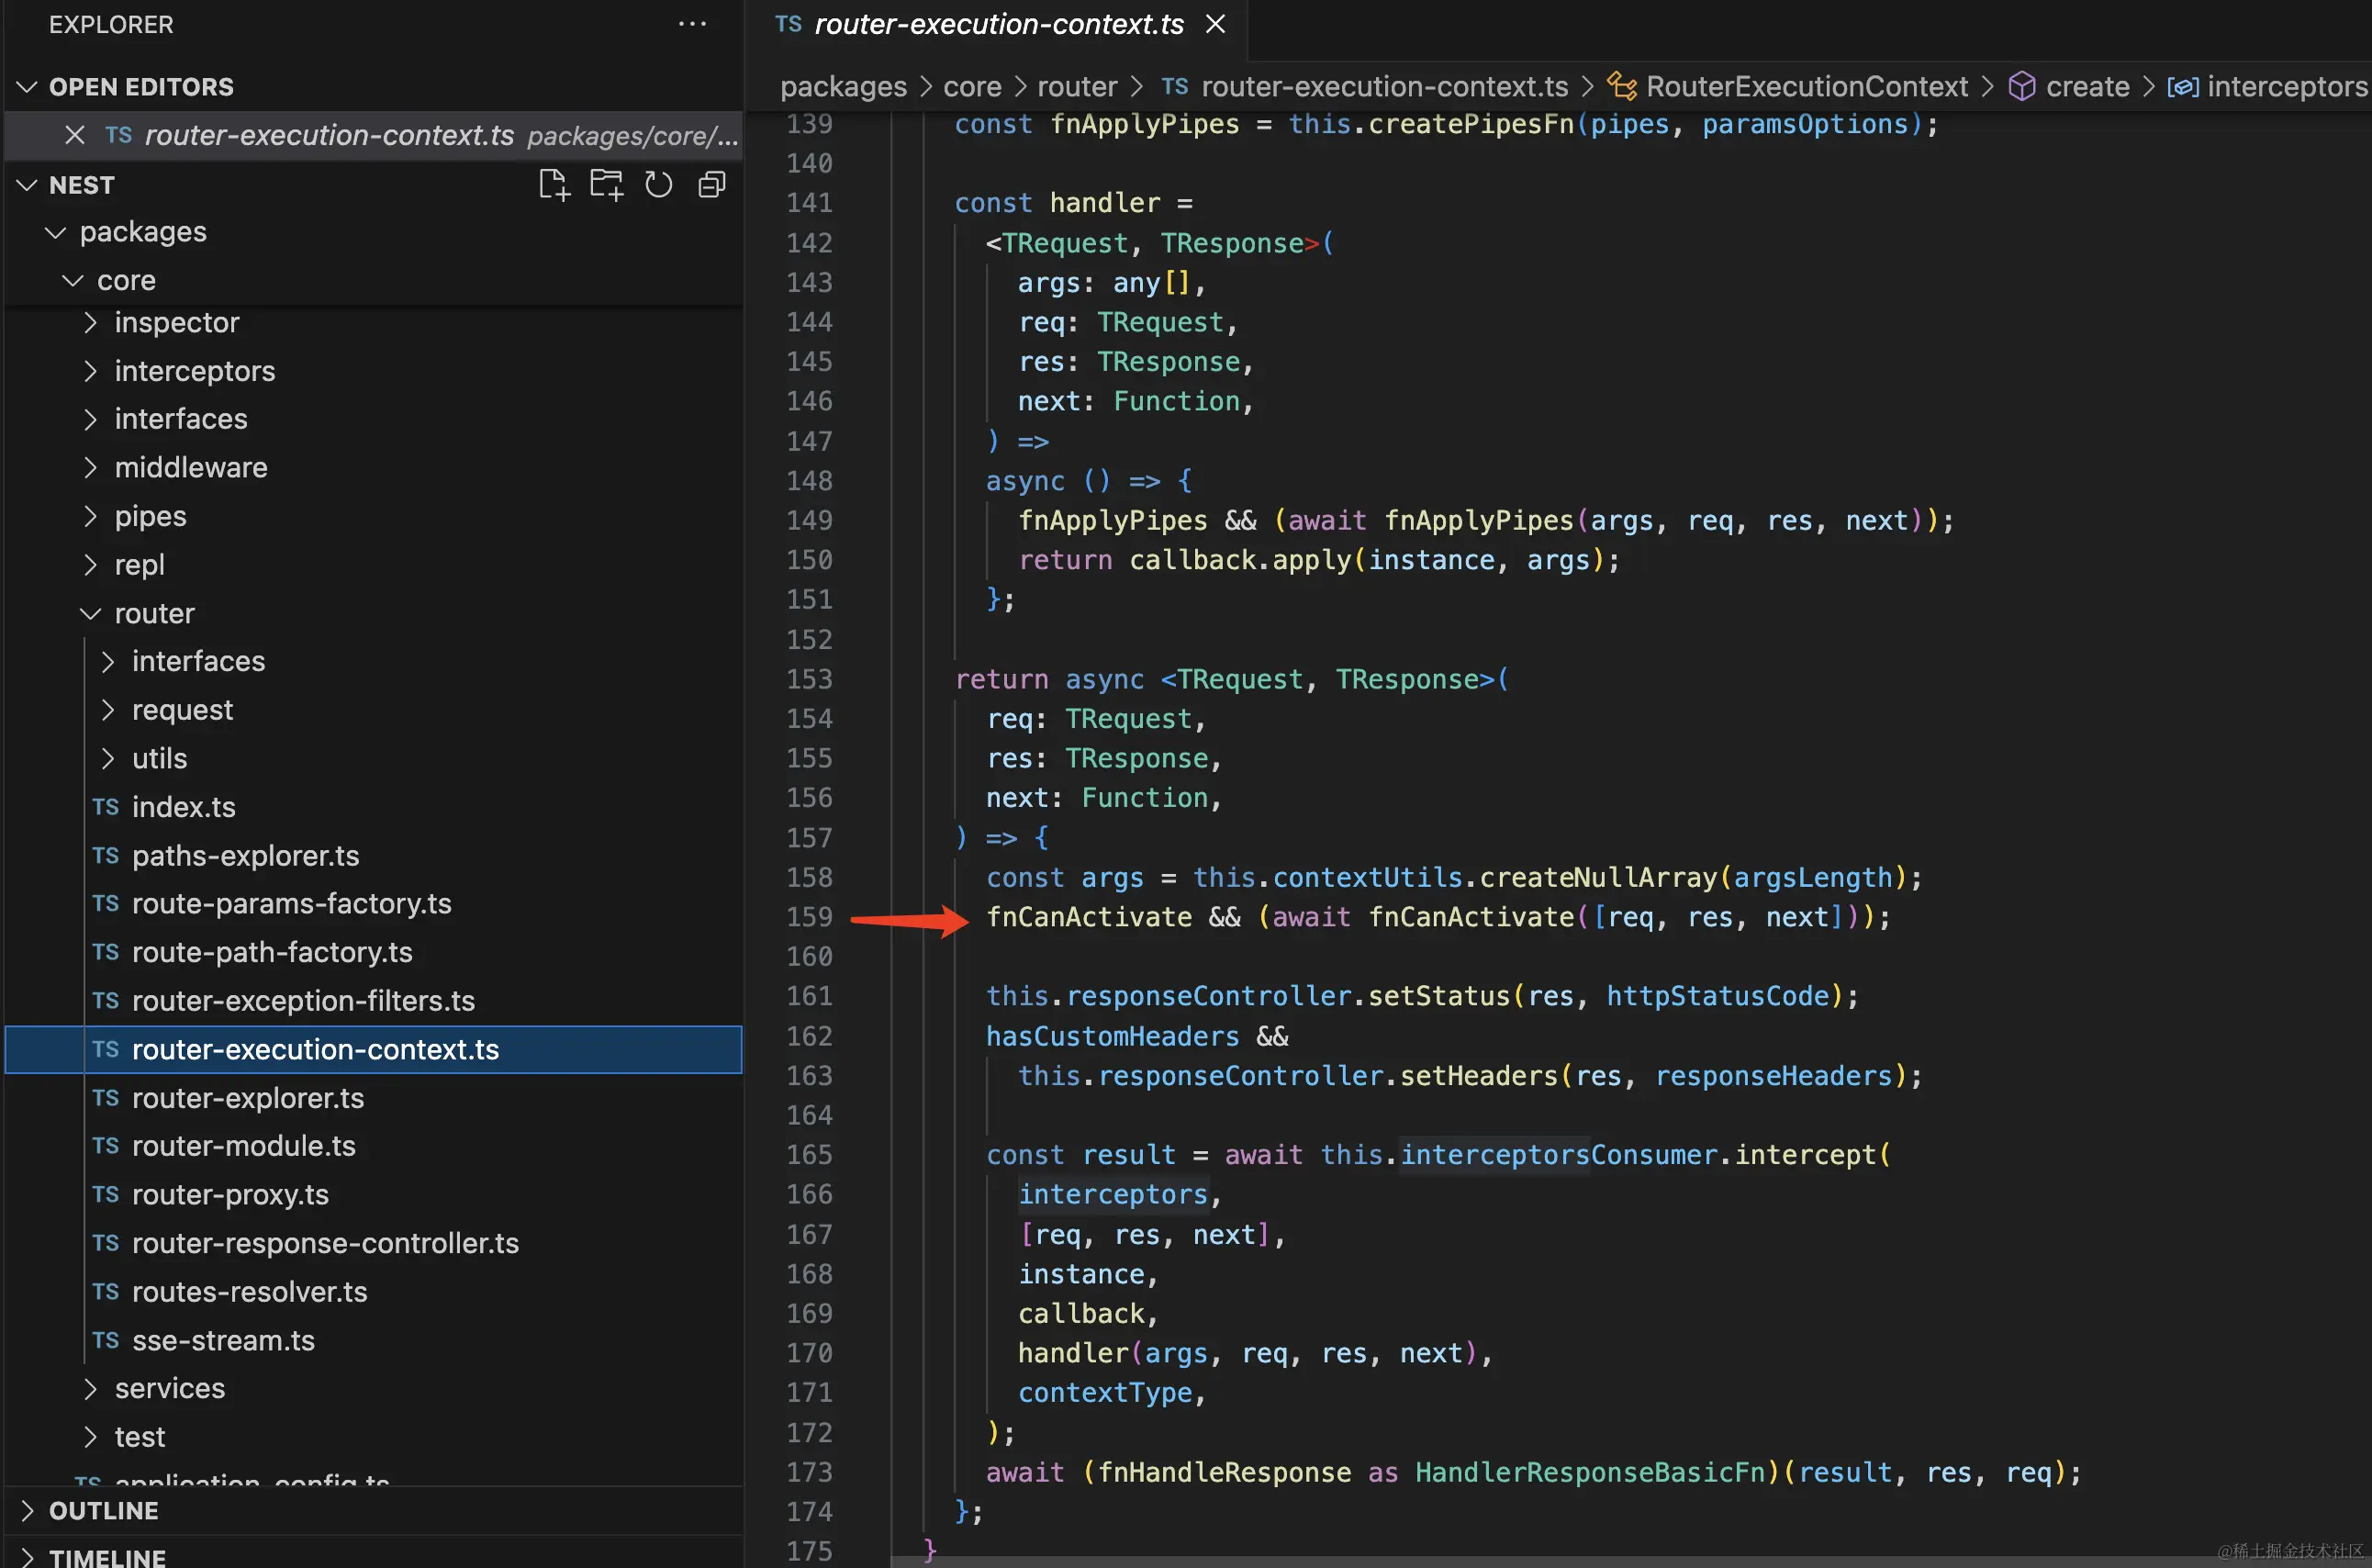The width and height of the screenshot is (2372, 1568).
Task: Expand the utils folder under router
Action: pos(108,758)
